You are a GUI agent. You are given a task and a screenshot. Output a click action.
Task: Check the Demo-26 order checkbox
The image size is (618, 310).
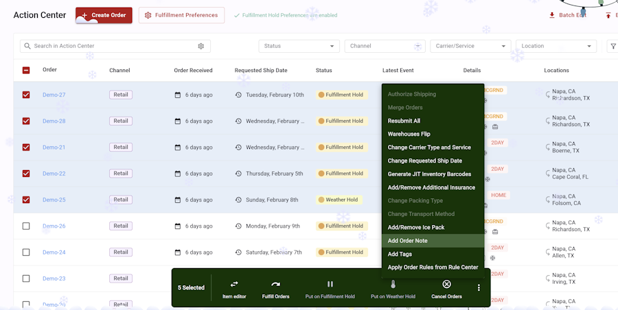pyautogui.click(x=26, y=226)
